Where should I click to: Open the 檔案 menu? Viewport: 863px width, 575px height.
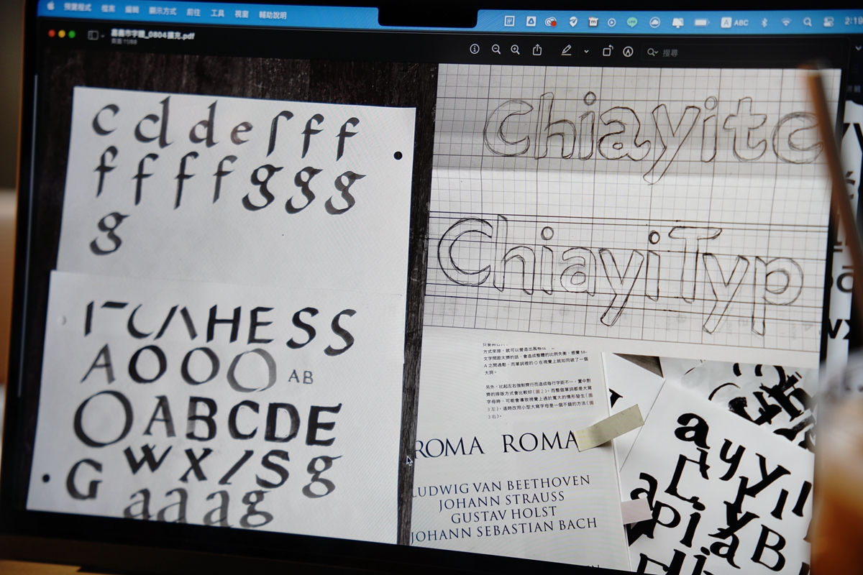108,9
